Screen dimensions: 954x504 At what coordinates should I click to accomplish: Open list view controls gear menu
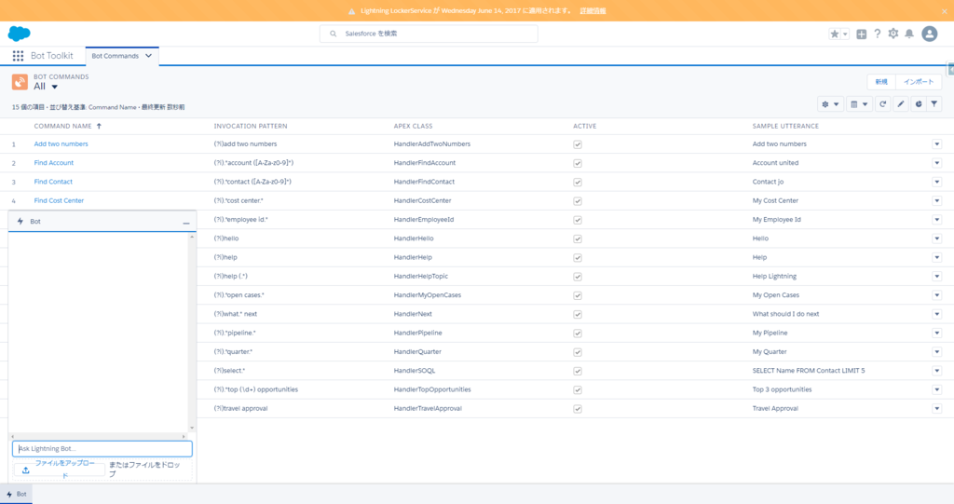(830, 104)
